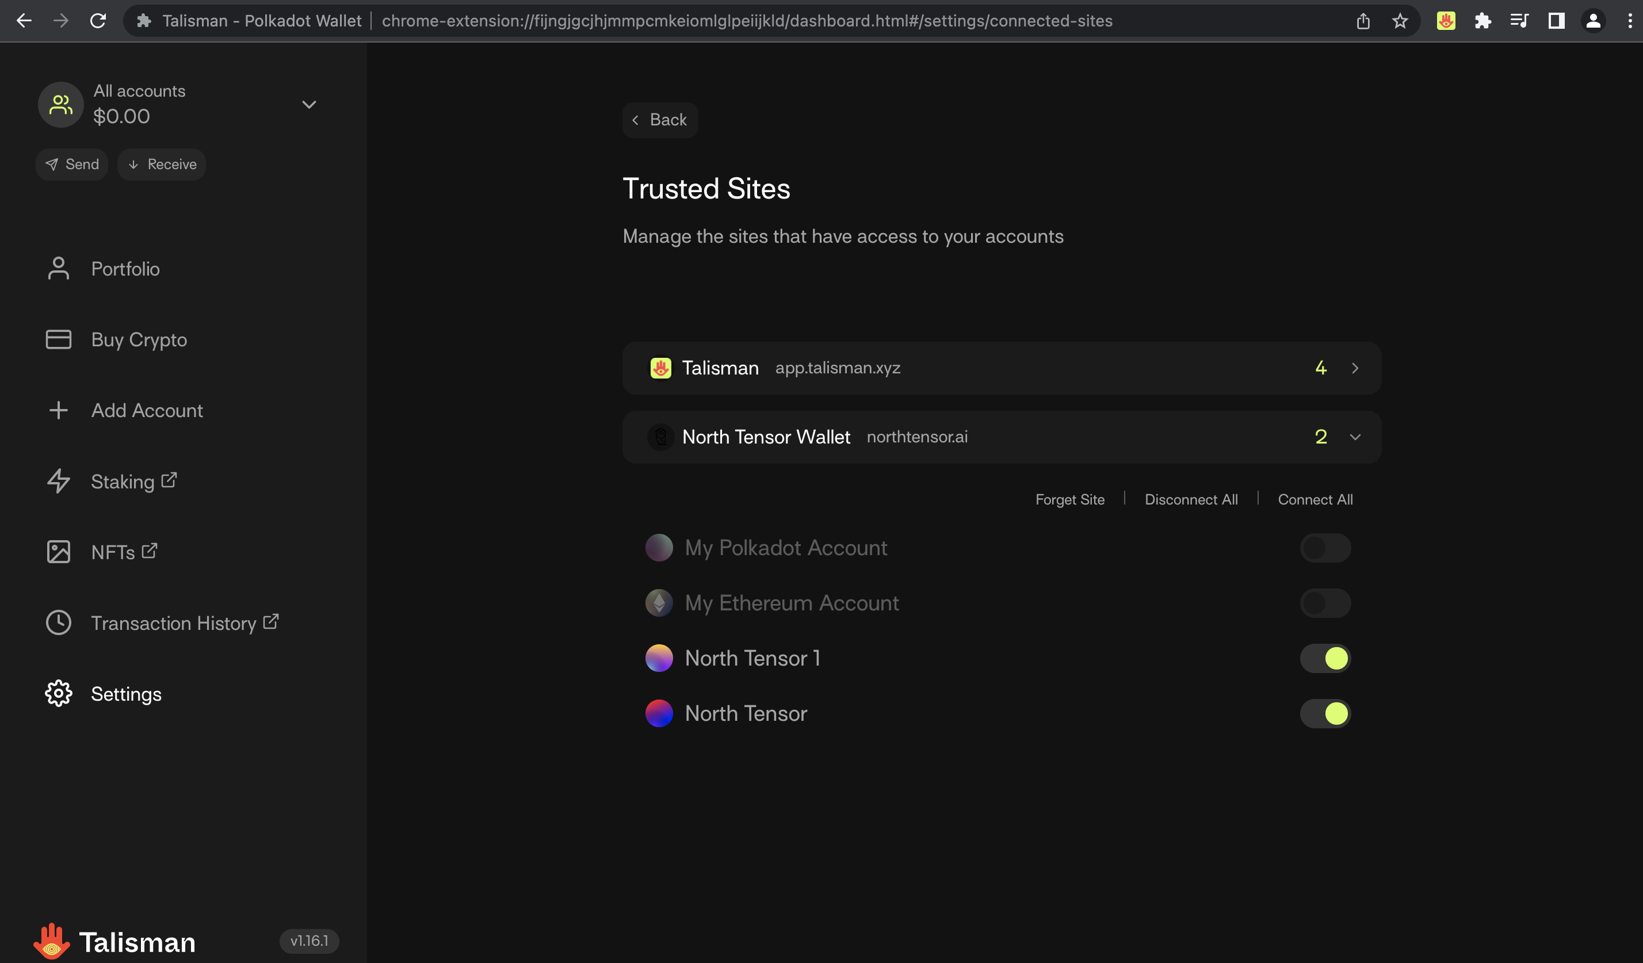Click the Portfolio person icon
The width and height of the screenshot is (1643, 963).
[x=59, y=269]
